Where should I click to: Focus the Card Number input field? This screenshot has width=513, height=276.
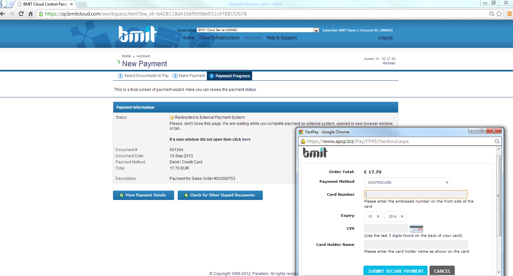(x=416, y=194)
